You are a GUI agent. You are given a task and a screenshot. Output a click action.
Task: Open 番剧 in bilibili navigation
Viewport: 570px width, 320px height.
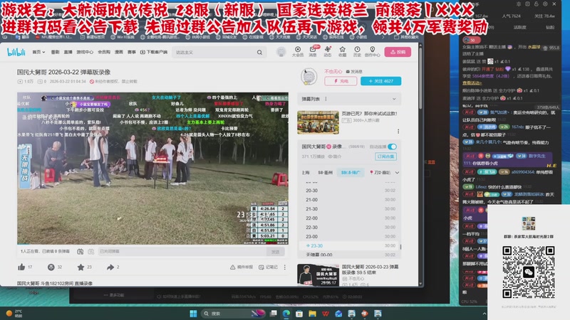(56, 52)
